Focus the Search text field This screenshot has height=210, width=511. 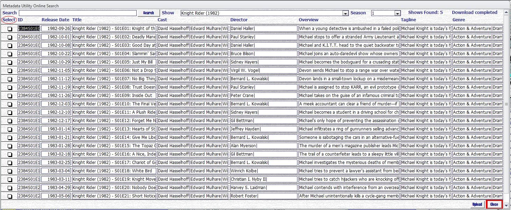[78, 13]
